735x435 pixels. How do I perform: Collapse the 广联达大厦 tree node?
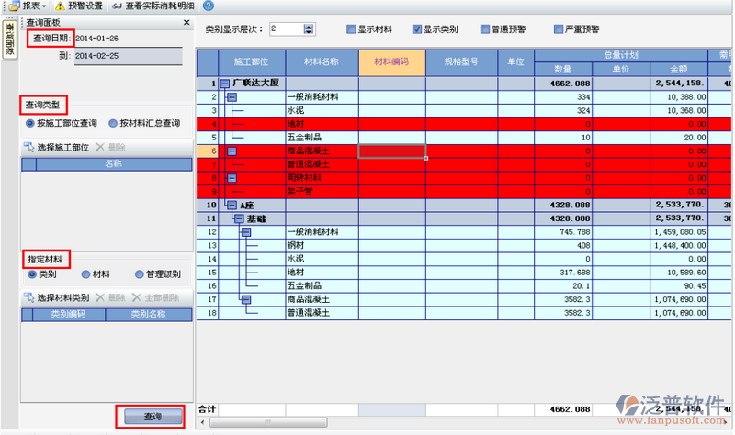pos(224,84)
